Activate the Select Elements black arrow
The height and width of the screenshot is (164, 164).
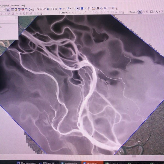click(77, 9)
